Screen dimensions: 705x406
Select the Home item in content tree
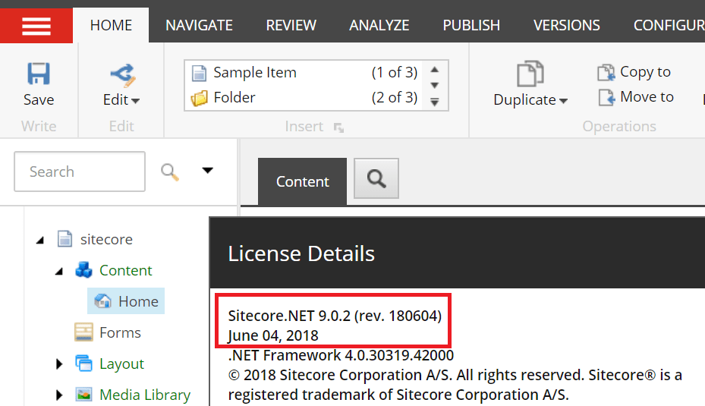(x=137, y=301)
